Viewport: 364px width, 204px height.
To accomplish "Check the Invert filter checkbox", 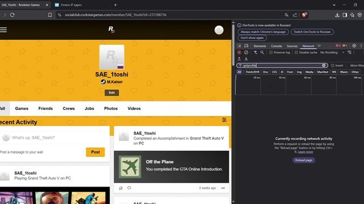I will coord(333,66).
